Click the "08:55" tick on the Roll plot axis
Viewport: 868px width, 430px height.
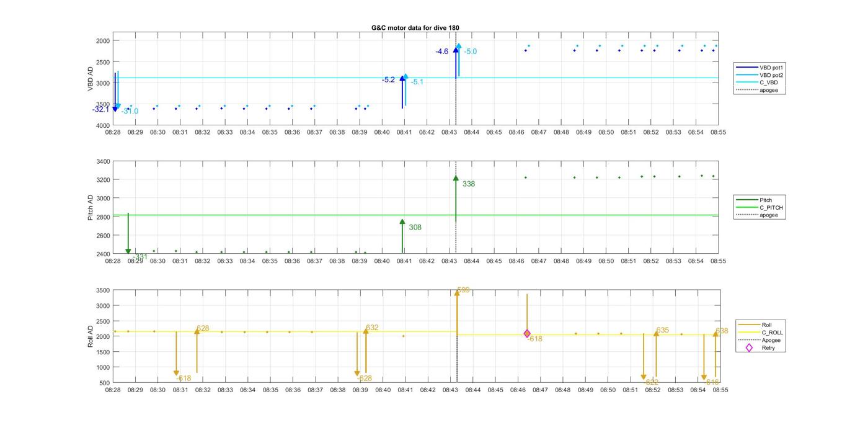click(720, 390)
